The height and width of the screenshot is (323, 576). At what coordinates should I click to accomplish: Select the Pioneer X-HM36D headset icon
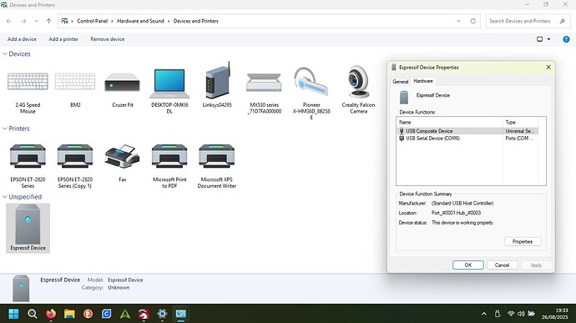point(311,81)
